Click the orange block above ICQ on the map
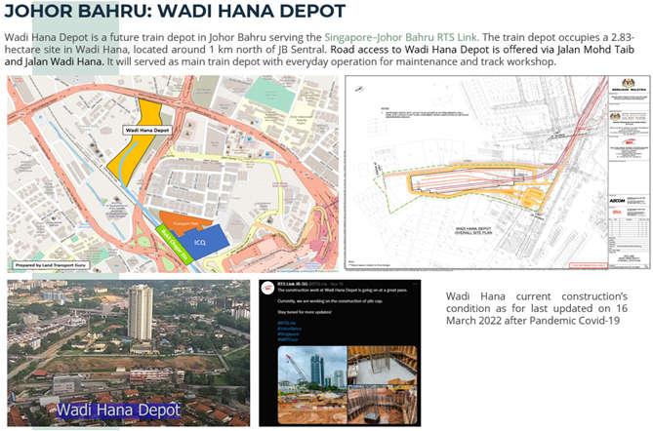653x431 pixels. [x=184, y=222]
